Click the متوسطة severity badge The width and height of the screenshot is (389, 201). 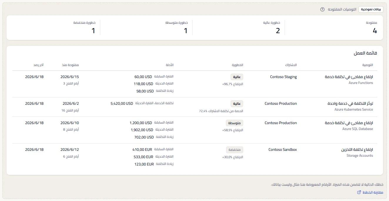tap(235, 123)
